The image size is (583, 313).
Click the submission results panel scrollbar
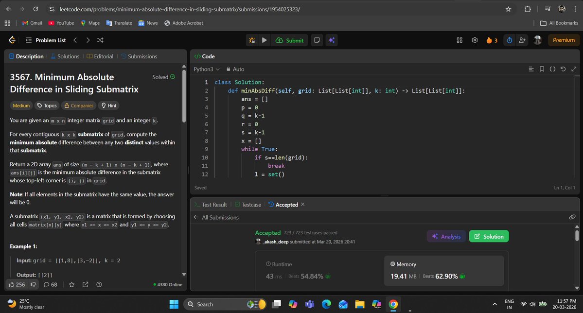577,235
